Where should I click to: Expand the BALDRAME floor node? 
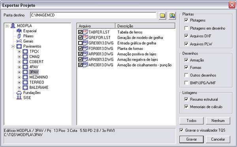pyautogui.click(x=19, y=88)
